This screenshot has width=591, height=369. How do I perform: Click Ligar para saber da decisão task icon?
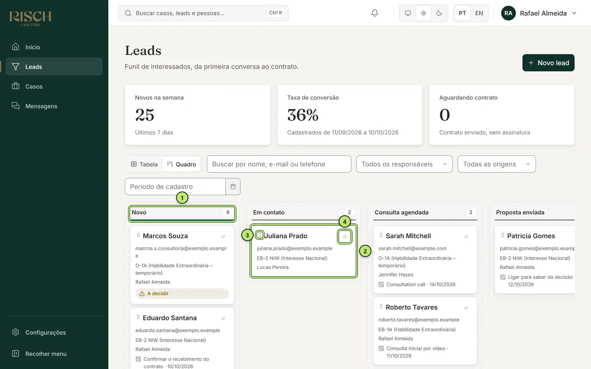click(503, 277)
